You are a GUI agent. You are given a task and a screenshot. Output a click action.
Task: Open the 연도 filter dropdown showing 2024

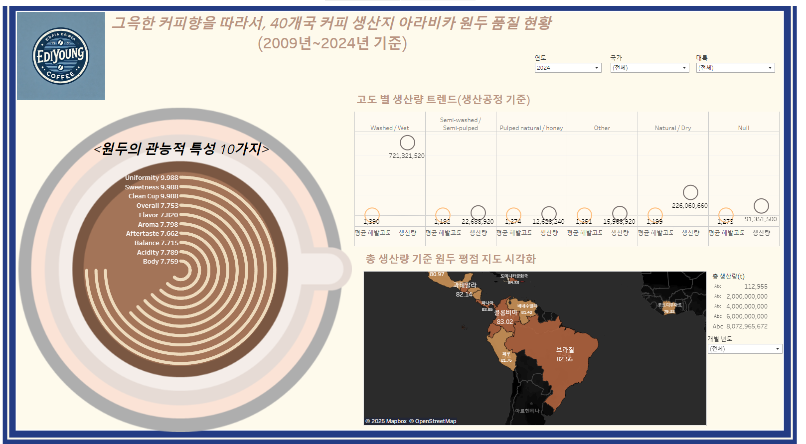pos(568,68)
